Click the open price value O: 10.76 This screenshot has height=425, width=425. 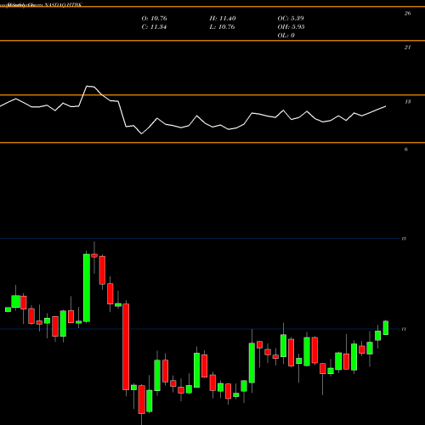pyautogui.click(x=154, y=19)
